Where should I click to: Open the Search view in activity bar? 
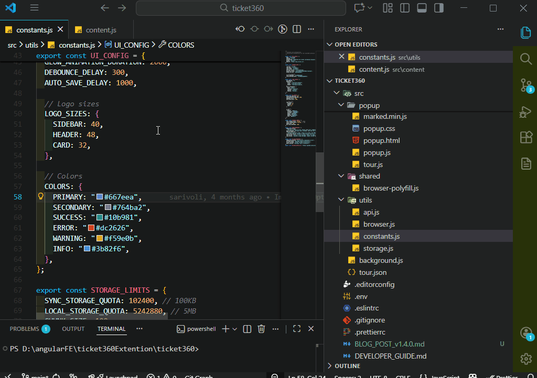coord(525,58)
